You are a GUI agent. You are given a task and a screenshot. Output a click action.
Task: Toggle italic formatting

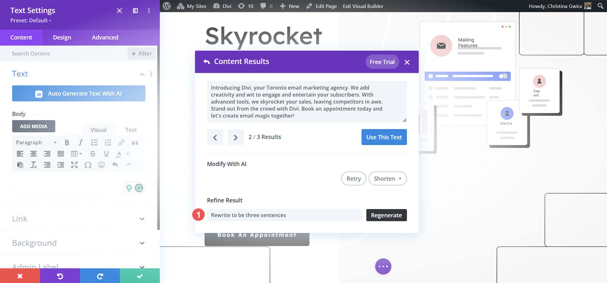click(x=81, y=143)
